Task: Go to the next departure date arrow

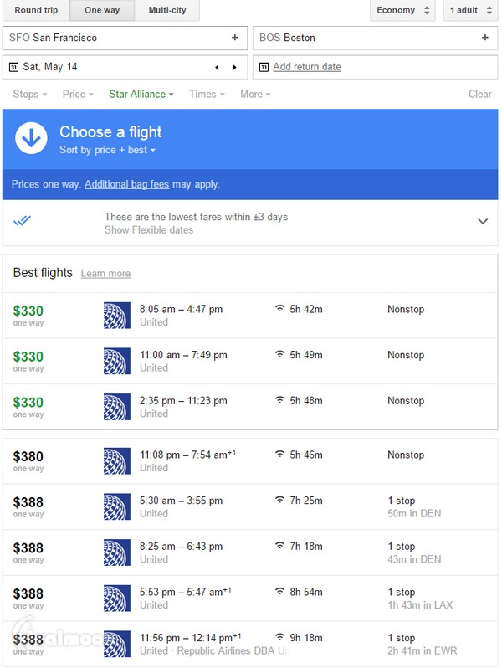Action: point(234,67)
